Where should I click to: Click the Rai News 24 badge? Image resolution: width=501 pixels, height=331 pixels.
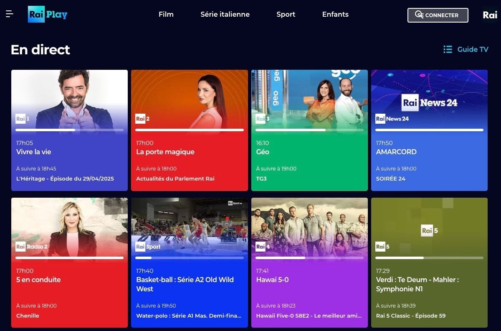tap(392, 119)
